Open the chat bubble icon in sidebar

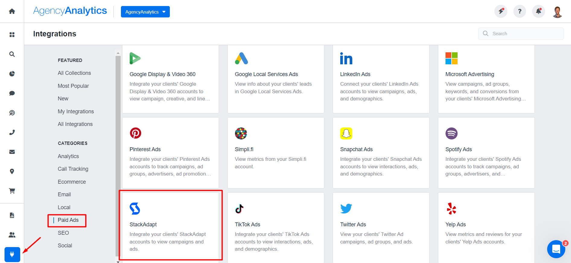(x=12, y=93)
